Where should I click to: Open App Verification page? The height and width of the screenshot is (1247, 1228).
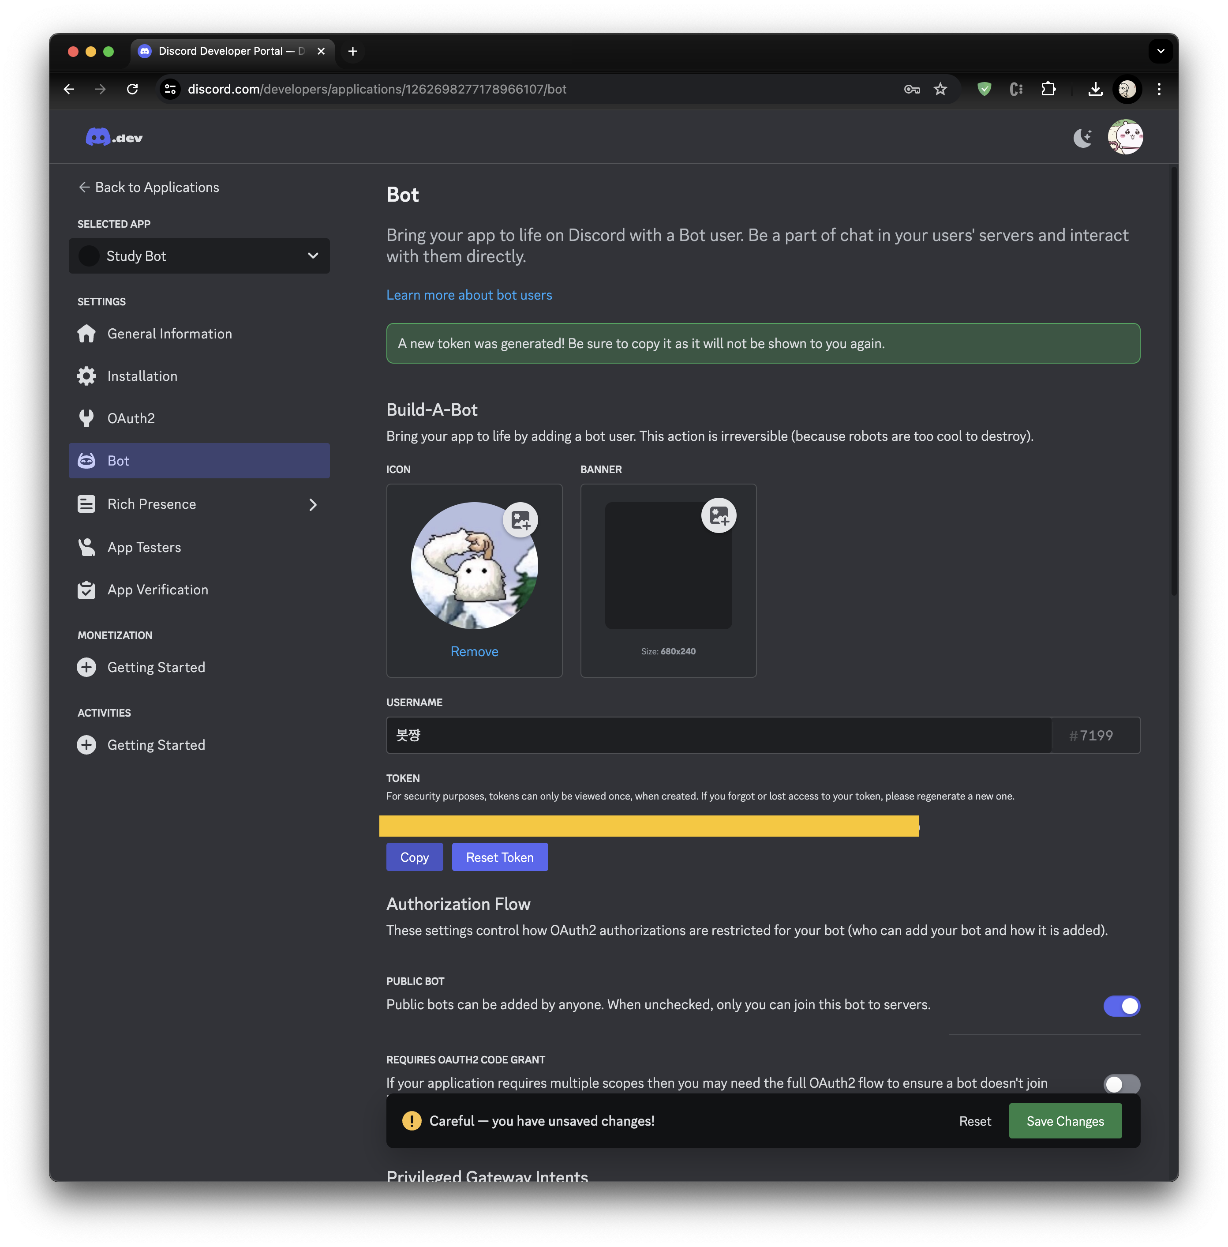pos(199,590)
